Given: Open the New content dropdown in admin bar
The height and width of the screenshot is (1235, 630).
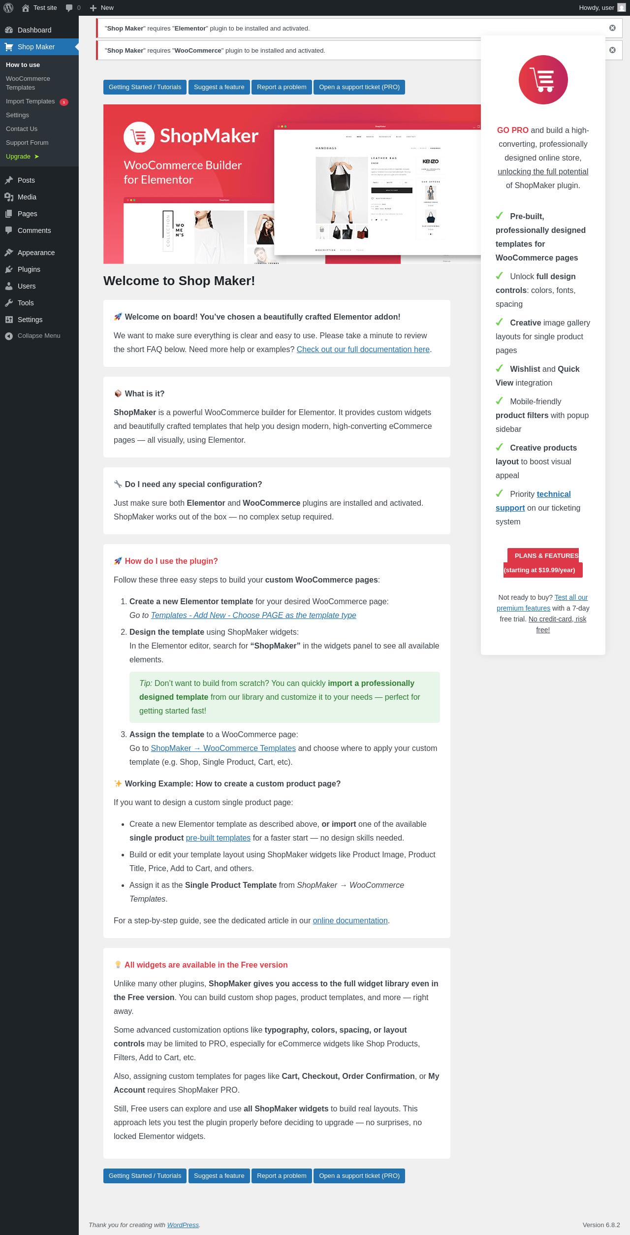Looking at the screenshot, I should 102,8.
